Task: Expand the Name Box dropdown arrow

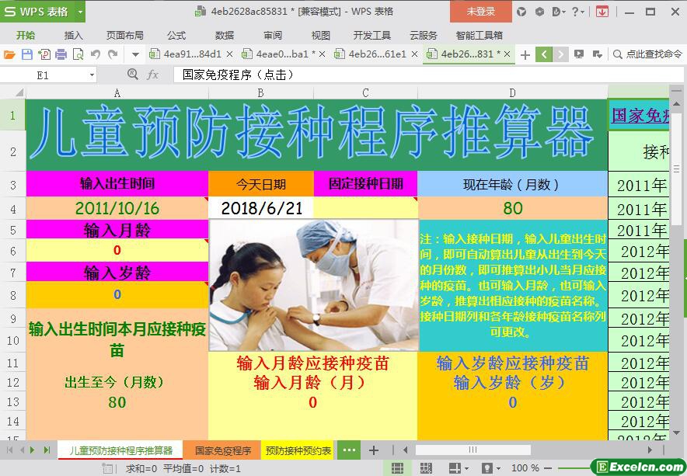Action: 92,75
